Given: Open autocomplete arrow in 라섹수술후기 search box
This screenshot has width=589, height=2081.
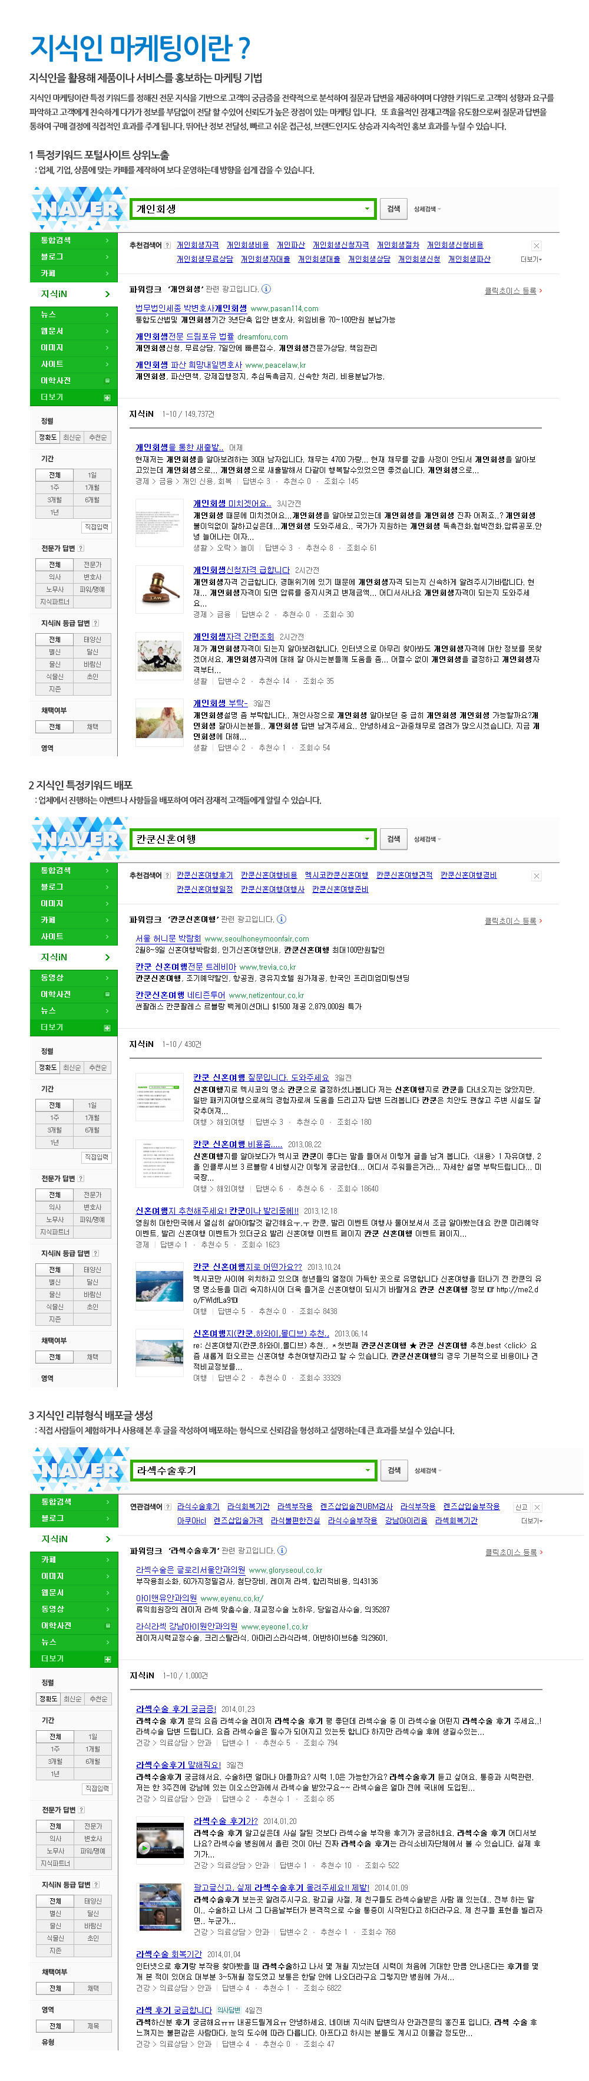Looking at the screenshot, I should pyautogui.click(x=367, y=1470).
